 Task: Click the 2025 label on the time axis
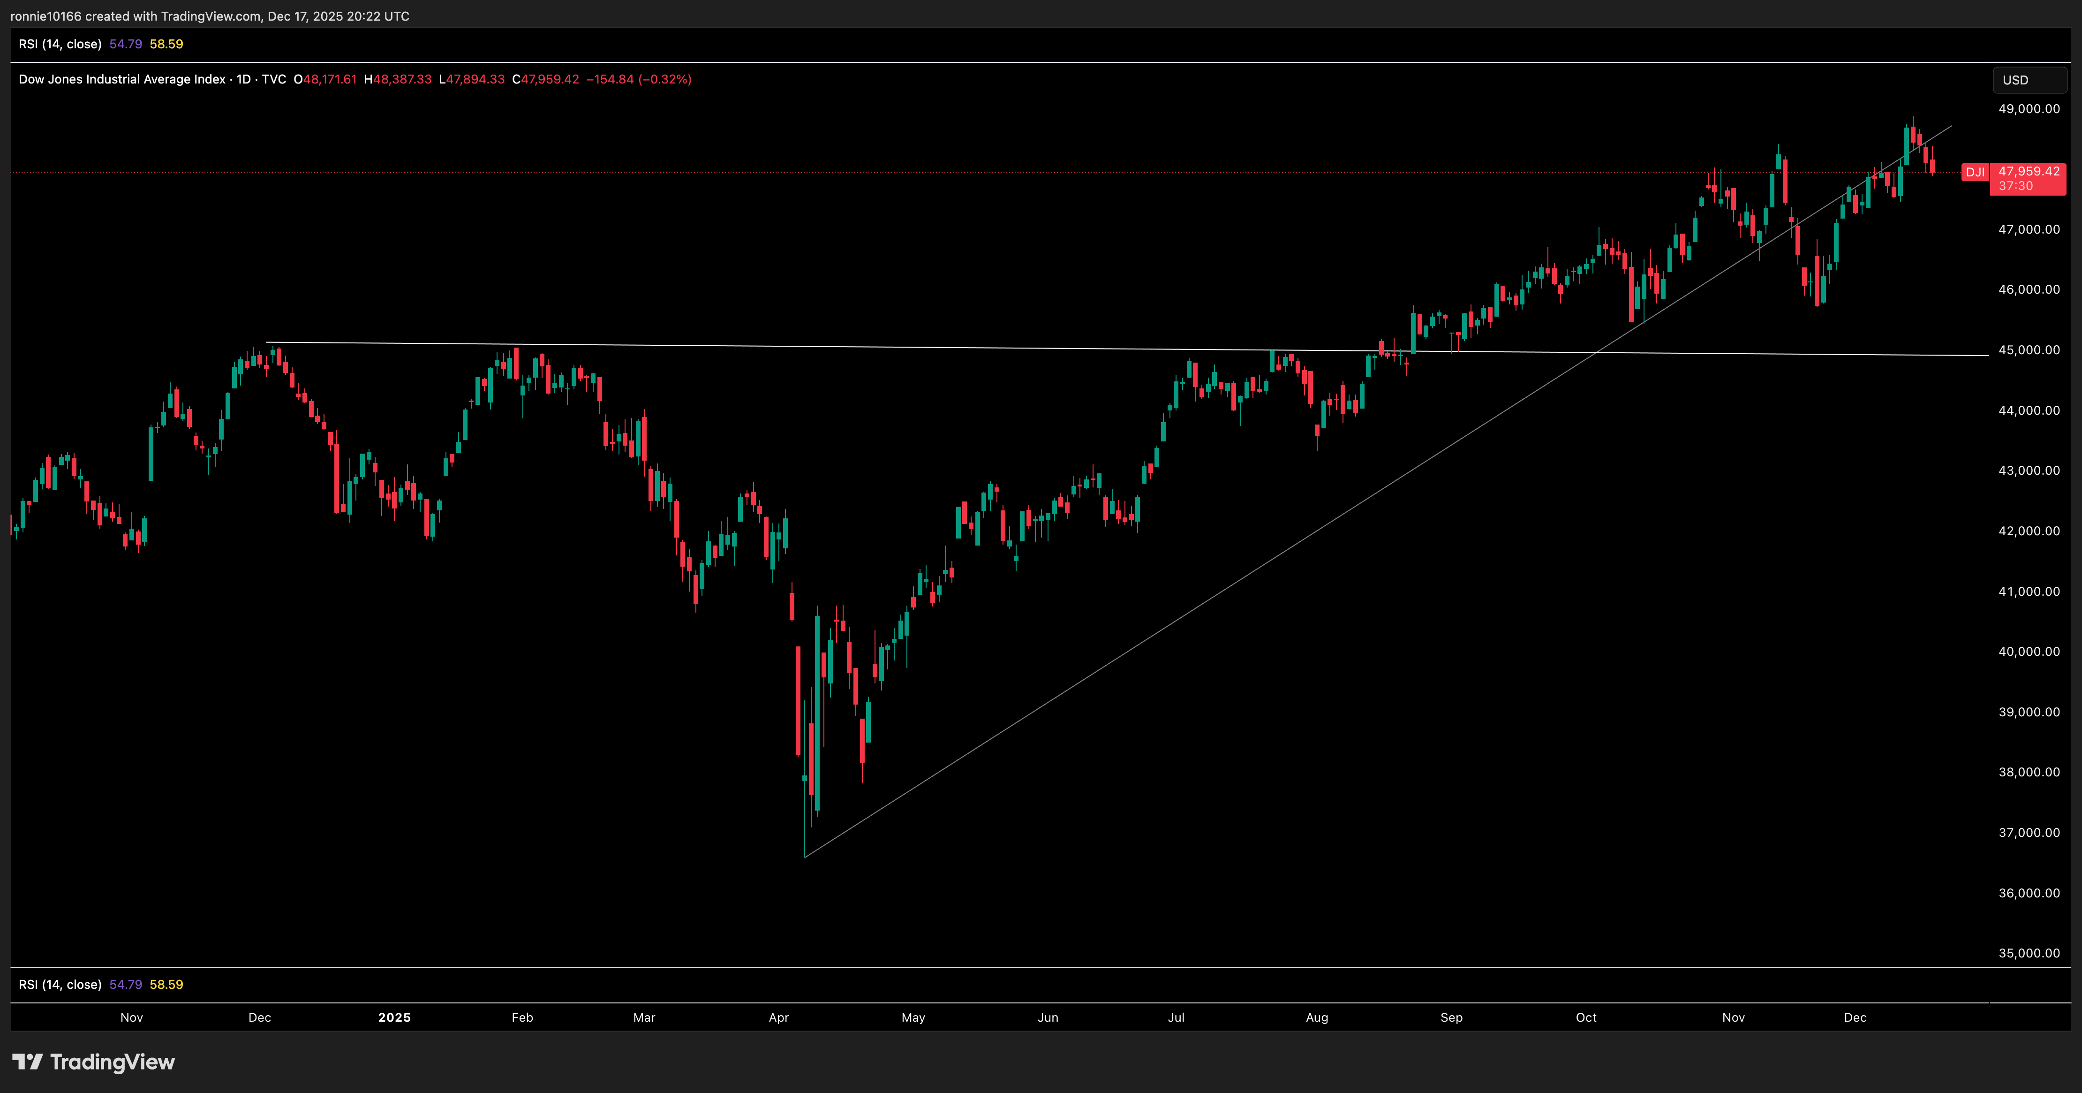pyautogui.click(x=395, y=1018)
